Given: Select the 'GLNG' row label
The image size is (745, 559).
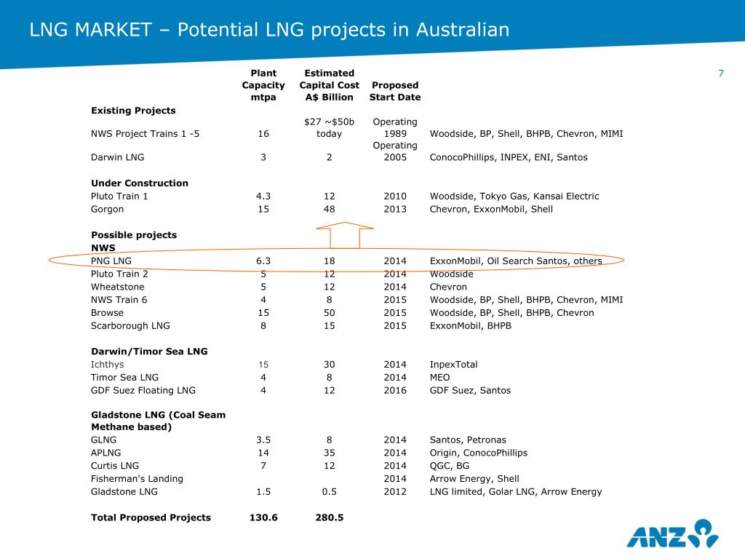Looking at the screenshot, I should coord(103,440).
